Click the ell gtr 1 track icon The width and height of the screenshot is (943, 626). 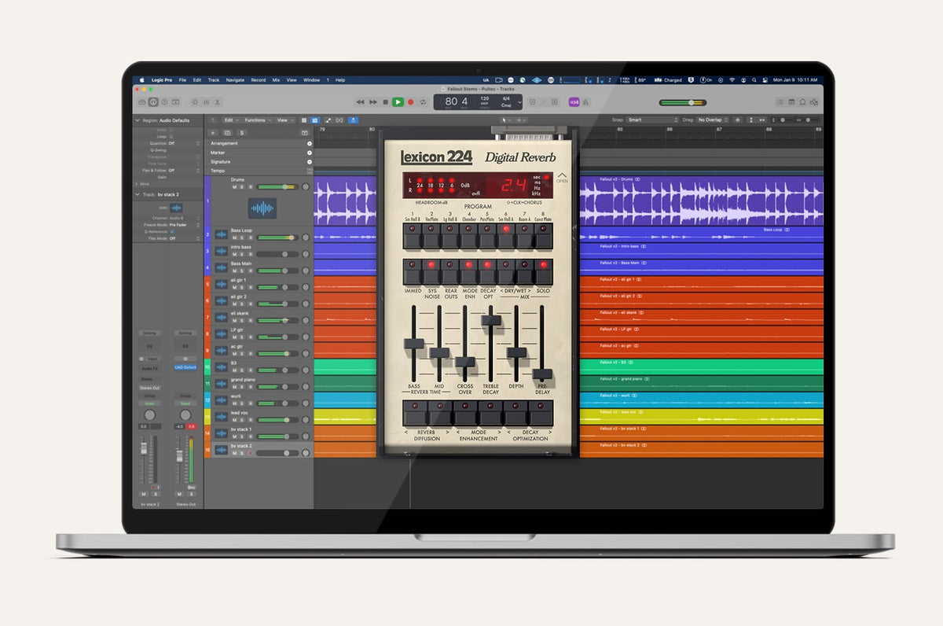click(x=222, y=283)
